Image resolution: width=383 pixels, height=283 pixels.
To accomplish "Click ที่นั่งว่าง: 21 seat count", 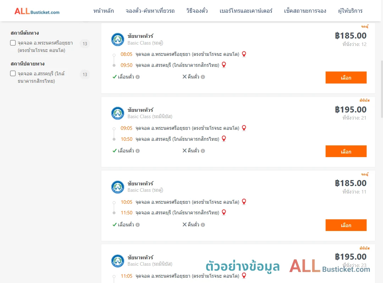I will 354,118.
